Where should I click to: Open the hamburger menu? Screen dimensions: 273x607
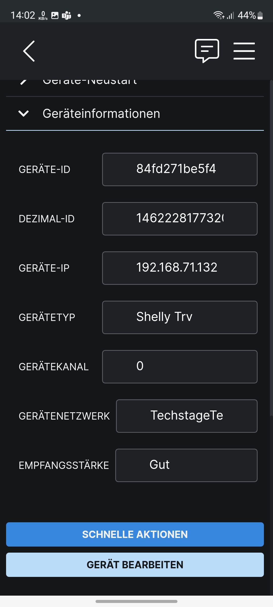coord(244,51)
